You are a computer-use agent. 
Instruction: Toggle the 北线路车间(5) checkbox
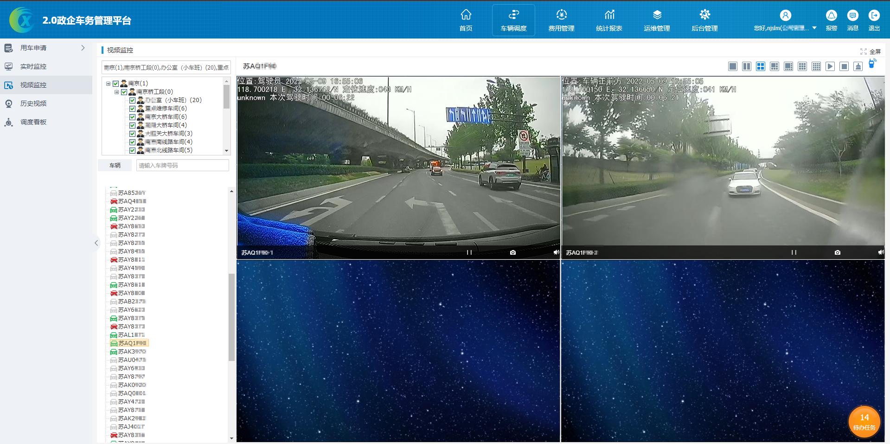tap(132, 150)
